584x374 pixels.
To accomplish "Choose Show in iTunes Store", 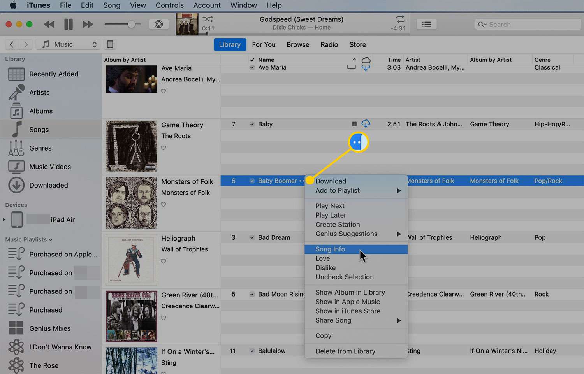I will coord(356,311).
